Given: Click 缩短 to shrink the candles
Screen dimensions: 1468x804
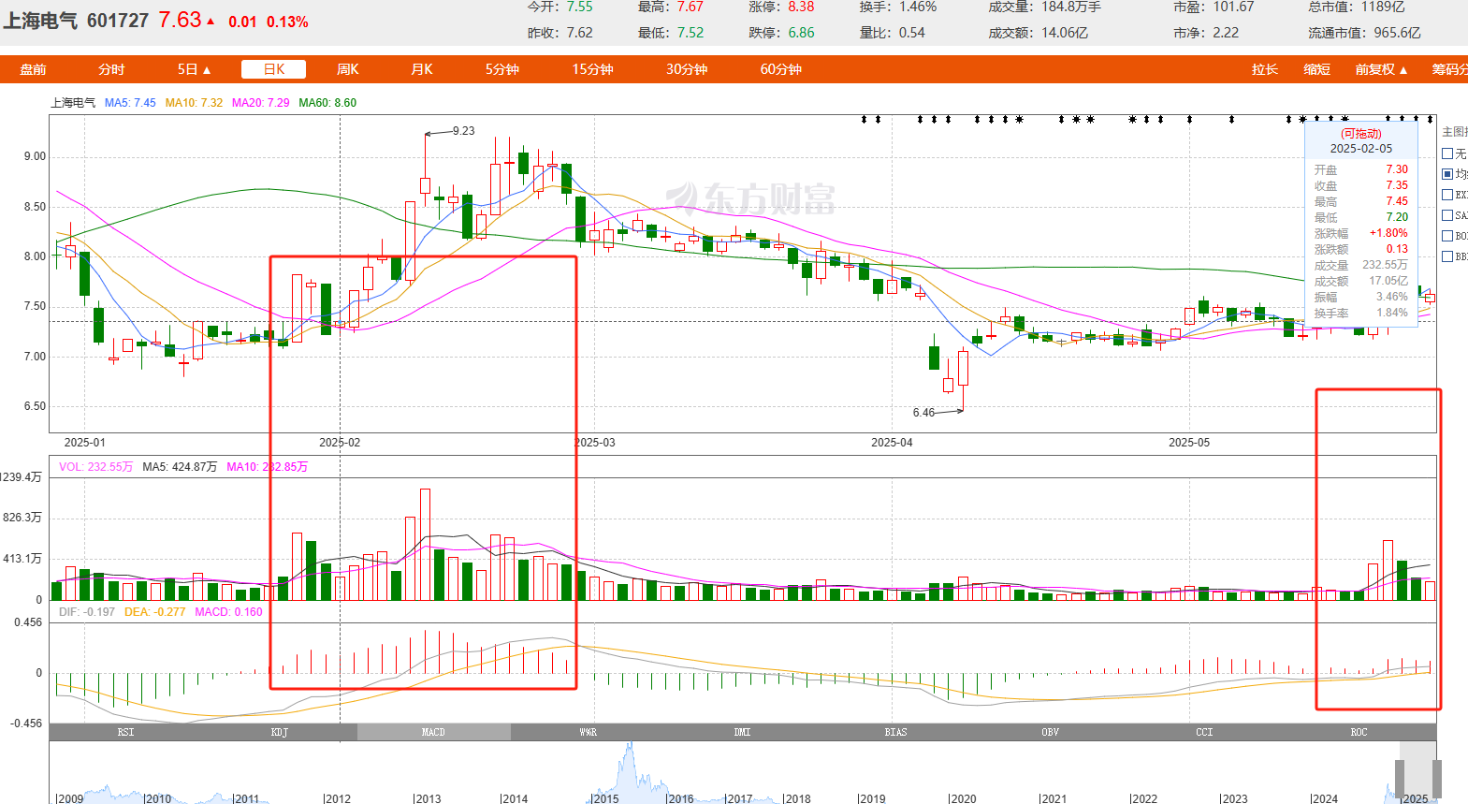Looking at the screenshot, I should pos(1317,69).
